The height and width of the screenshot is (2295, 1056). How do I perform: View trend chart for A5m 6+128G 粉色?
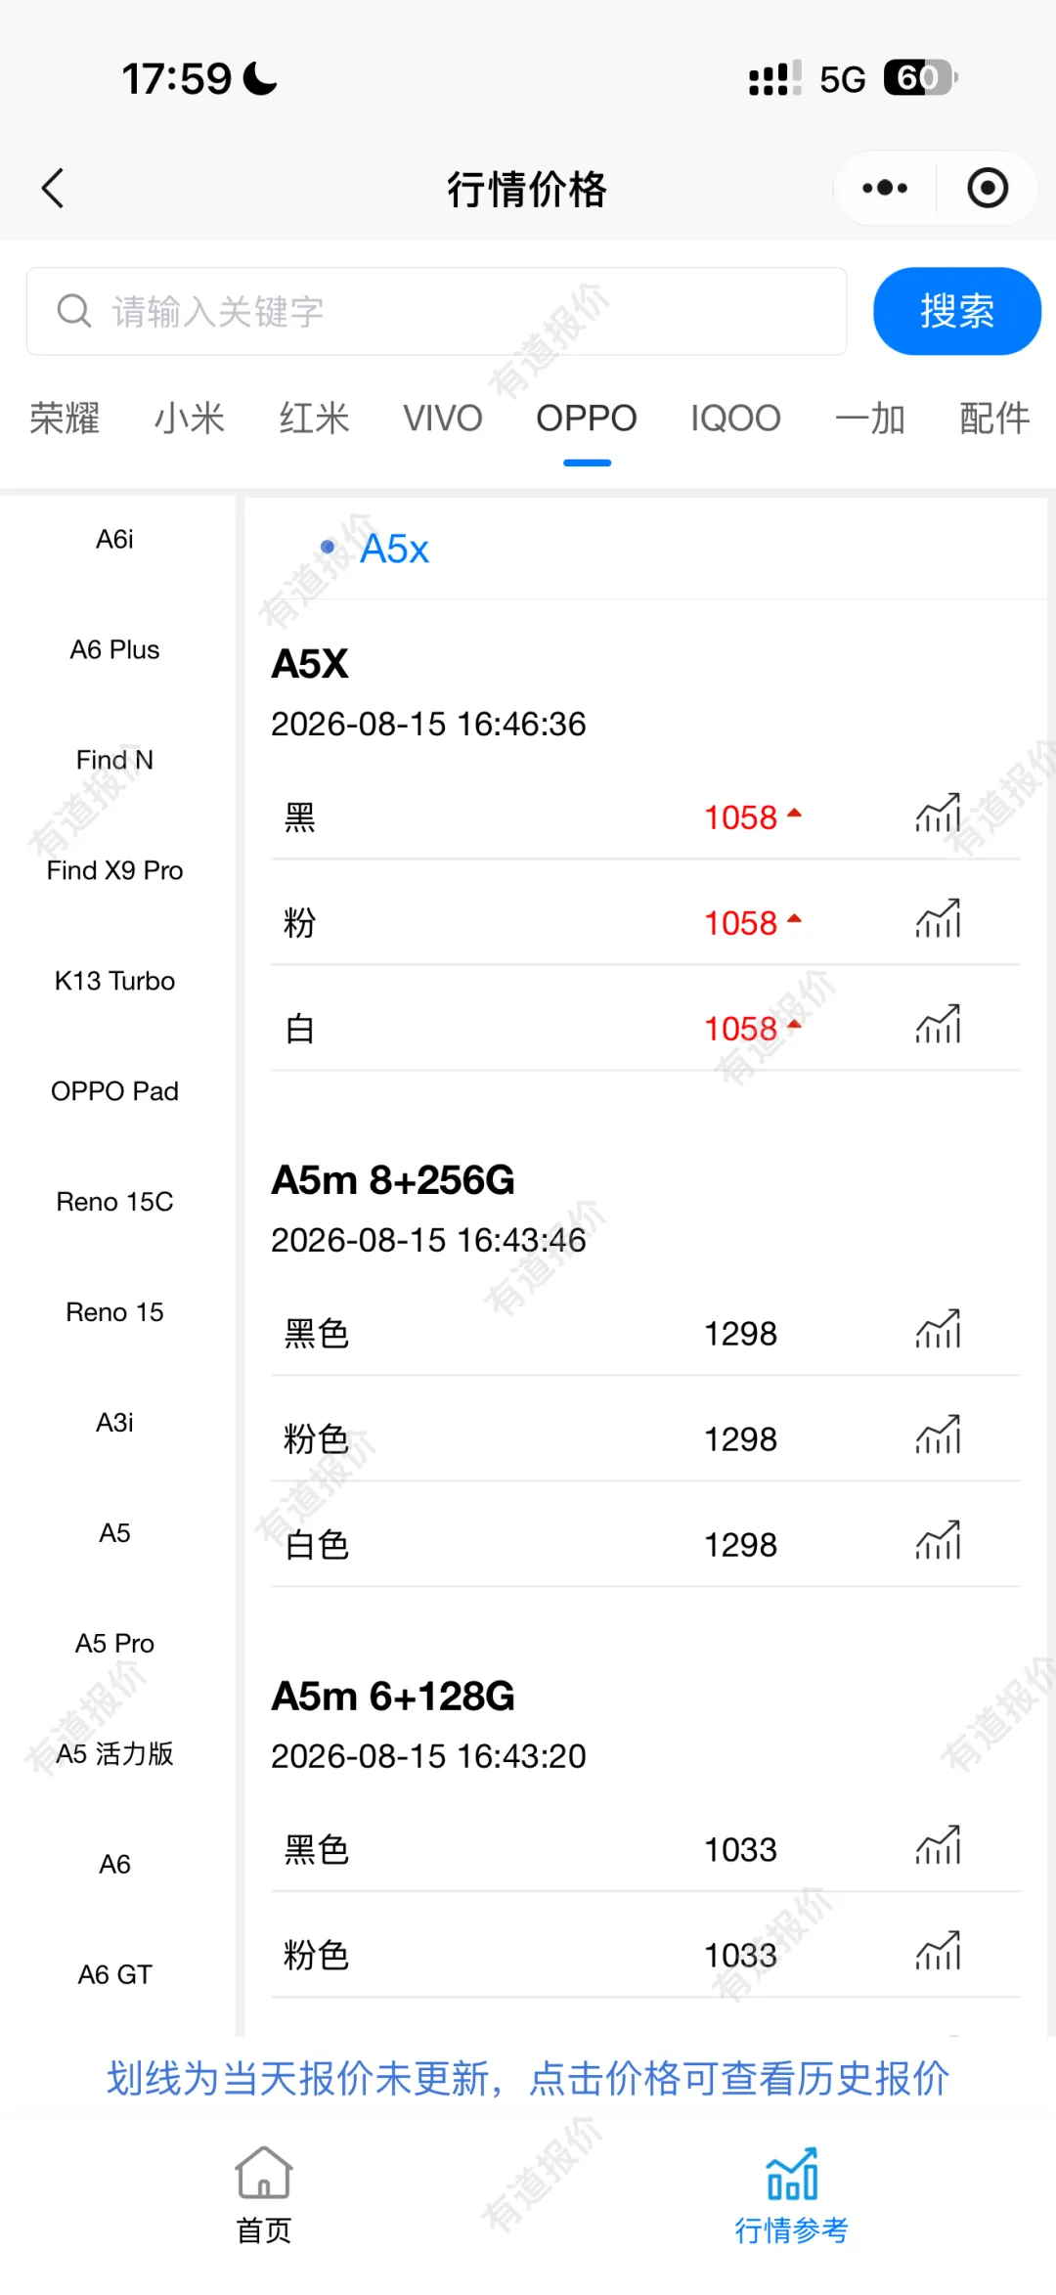[939, 1952]
